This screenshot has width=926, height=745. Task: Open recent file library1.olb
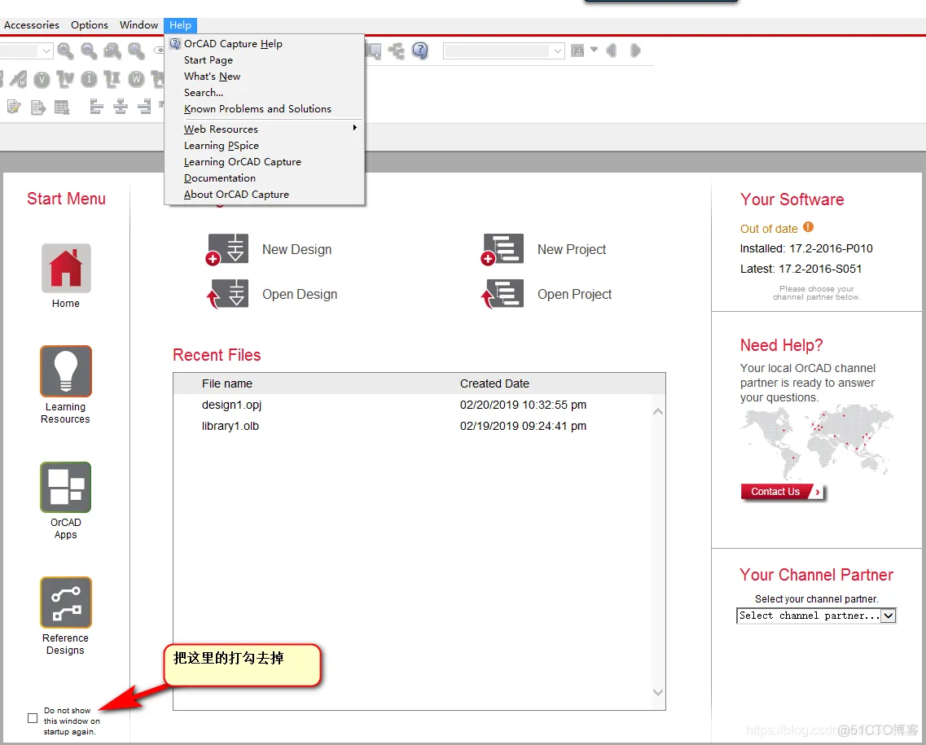point(230,426)
